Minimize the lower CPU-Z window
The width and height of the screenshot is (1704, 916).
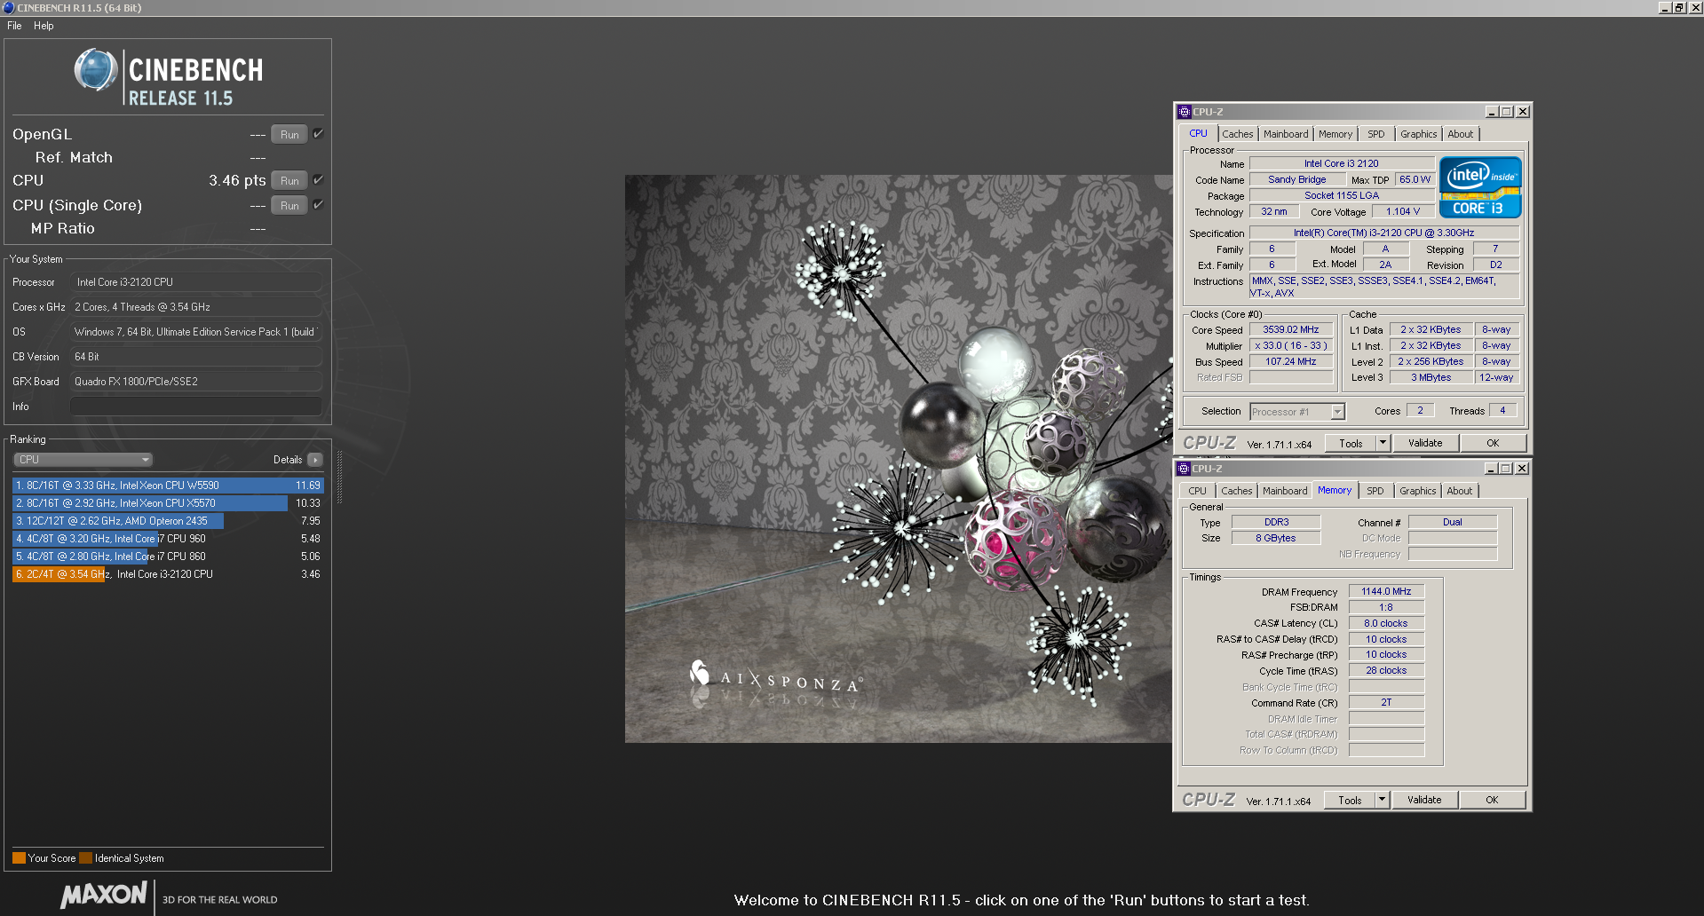[1491, 469]
